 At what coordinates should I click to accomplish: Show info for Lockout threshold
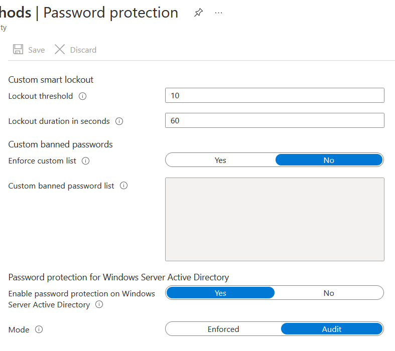pos(83,96)
